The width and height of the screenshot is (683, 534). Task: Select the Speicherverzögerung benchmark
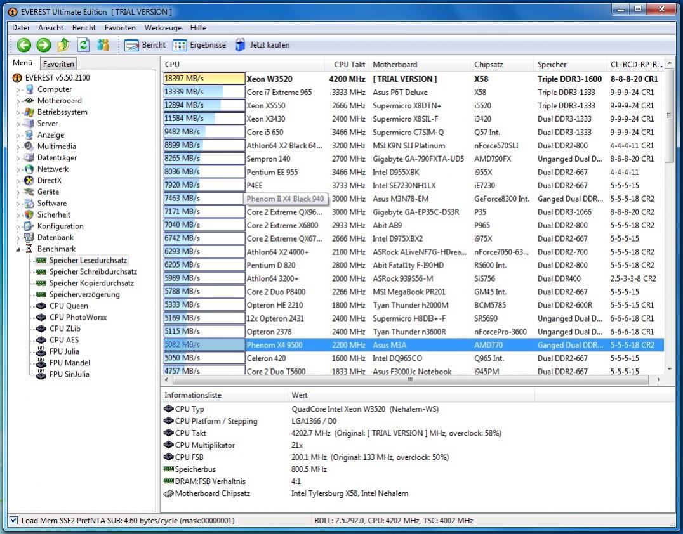[x=84, y=294]
